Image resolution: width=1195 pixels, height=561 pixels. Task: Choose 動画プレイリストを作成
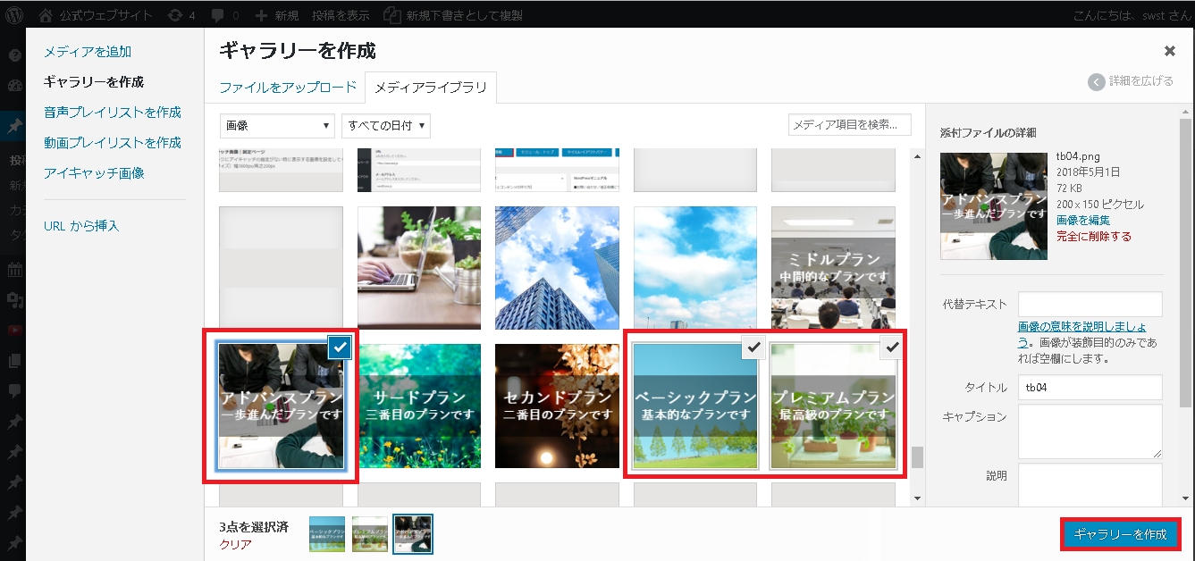click(x=113, y=143)
